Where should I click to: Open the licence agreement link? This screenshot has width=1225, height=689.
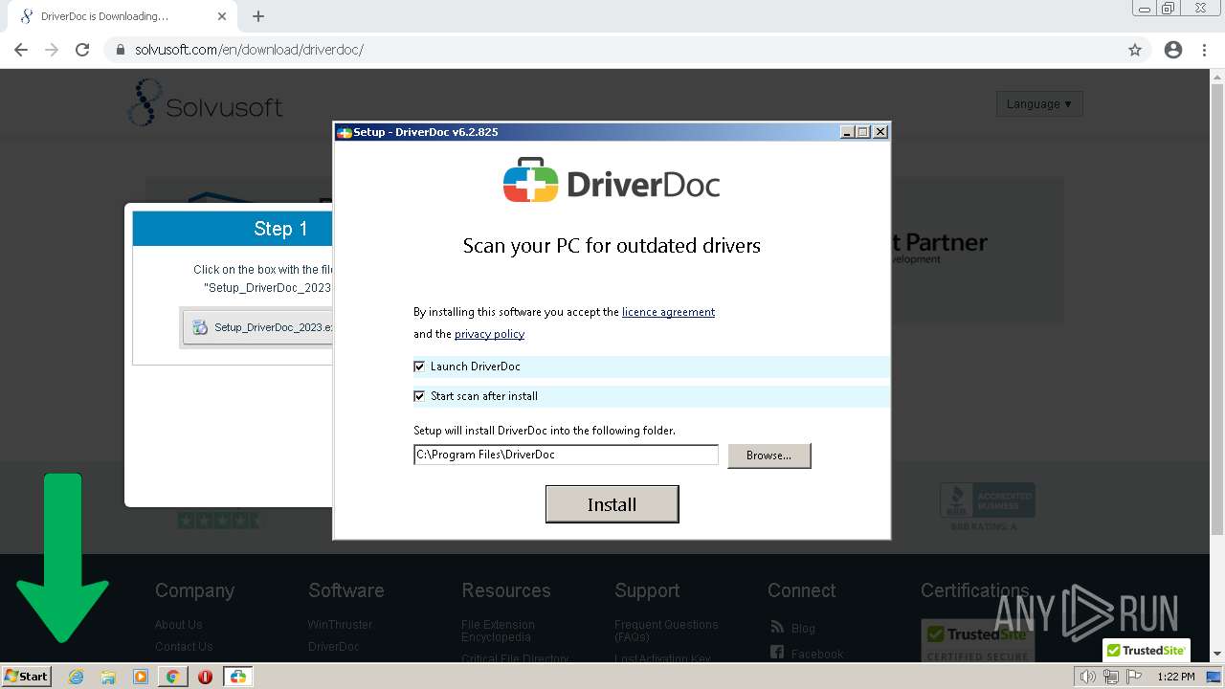(668, 312)
